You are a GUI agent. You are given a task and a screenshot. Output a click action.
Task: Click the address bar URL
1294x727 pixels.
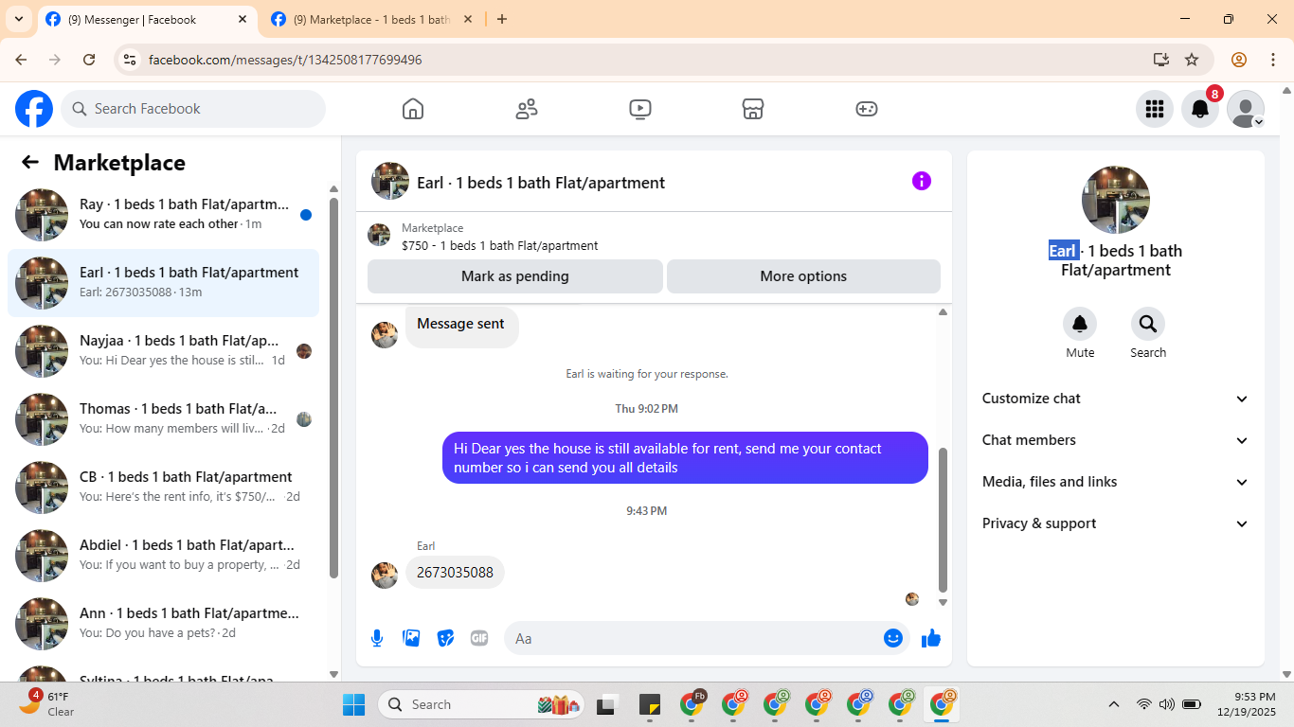click(285, 60)
